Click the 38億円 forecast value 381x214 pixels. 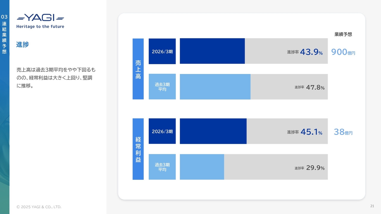click(343, 132)
